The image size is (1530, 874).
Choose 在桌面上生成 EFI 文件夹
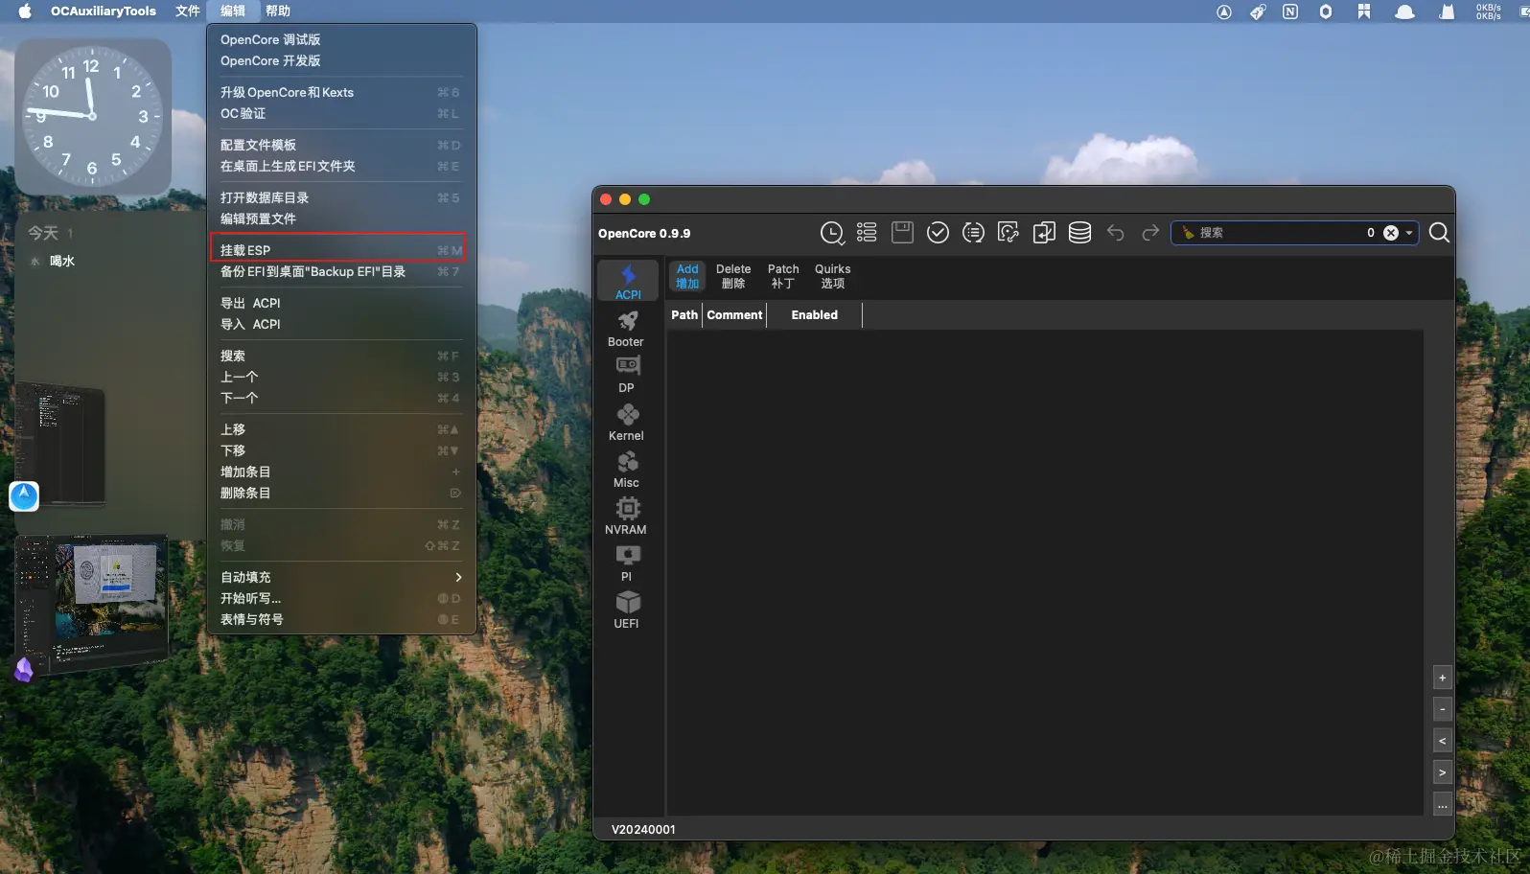coord(341,166)
